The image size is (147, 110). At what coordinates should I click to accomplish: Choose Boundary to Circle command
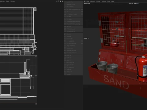click(73, 50)
